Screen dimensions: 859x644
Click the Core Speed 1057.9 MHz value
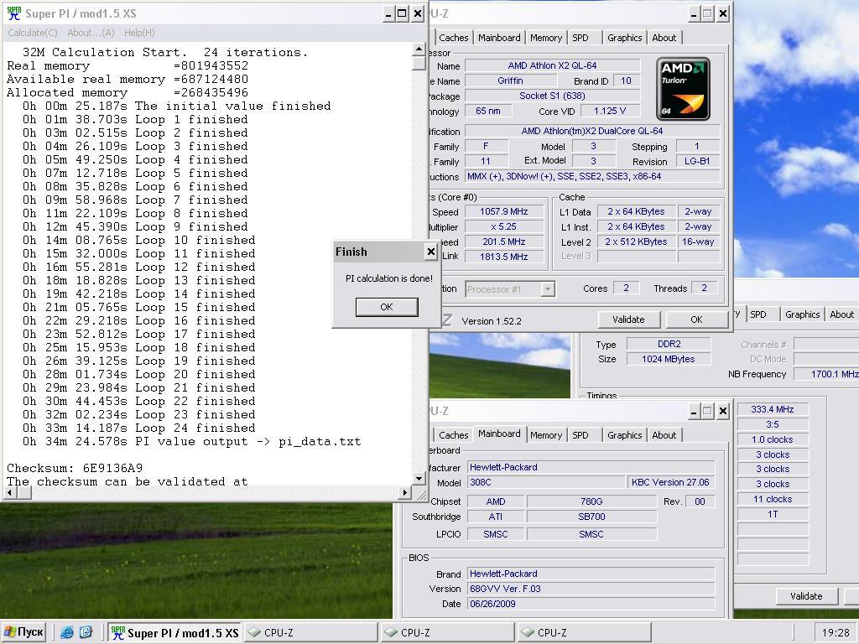tap(504, 211)
